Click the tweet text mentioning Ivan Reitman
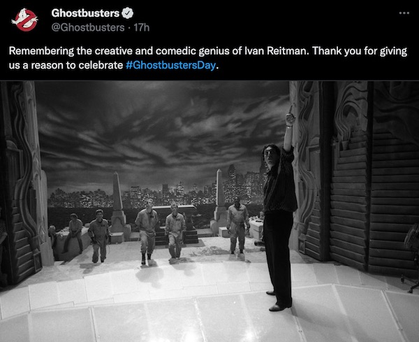Viewport: 419px width, 342px height. click(208, 58)
